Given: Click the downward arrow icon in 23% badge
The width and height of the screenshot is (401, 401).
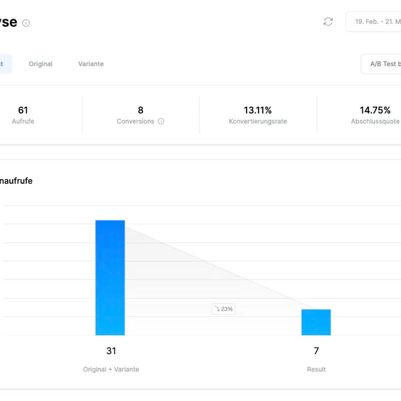Looking at the screenshot, I should 217,309.
